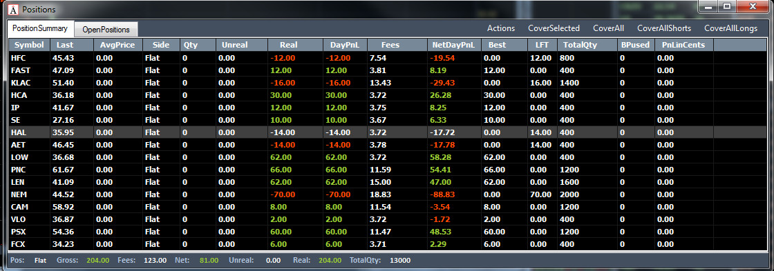Maximize the Positions window
Image resolution: width=774 pixels, height=271 pixels.
point(726,7)
